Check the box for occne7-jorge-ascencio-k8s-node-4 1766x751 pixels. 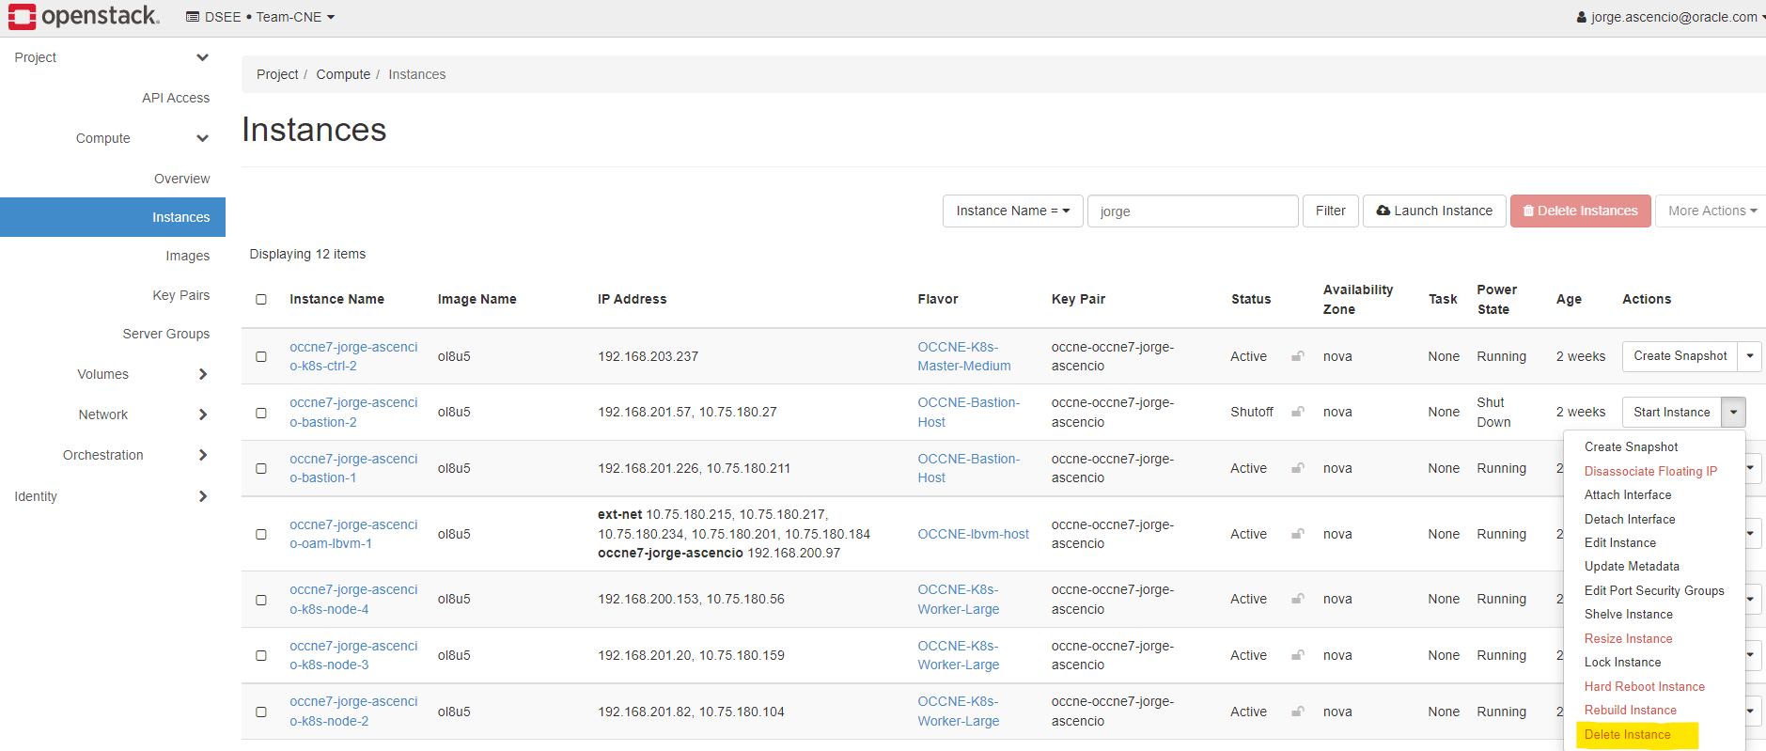(261, 600)
